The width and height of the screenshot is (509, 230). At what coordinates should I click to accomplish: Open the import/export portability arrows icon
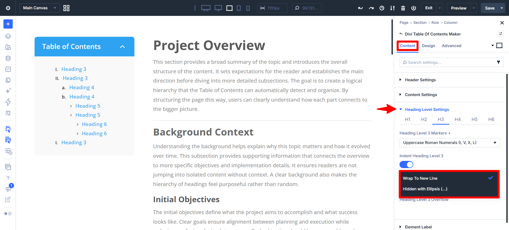point(392,8)
